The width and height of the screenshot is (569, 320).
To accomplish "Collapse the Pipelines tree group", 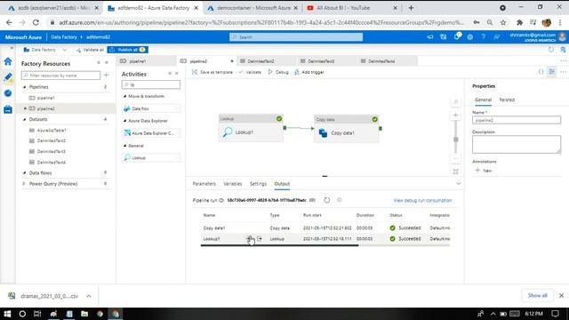I will (x=25, y=87).
